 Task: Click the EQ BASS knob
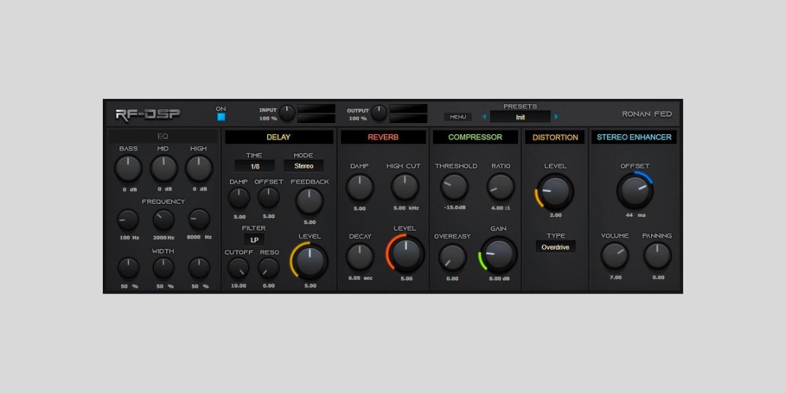(128, 169)
